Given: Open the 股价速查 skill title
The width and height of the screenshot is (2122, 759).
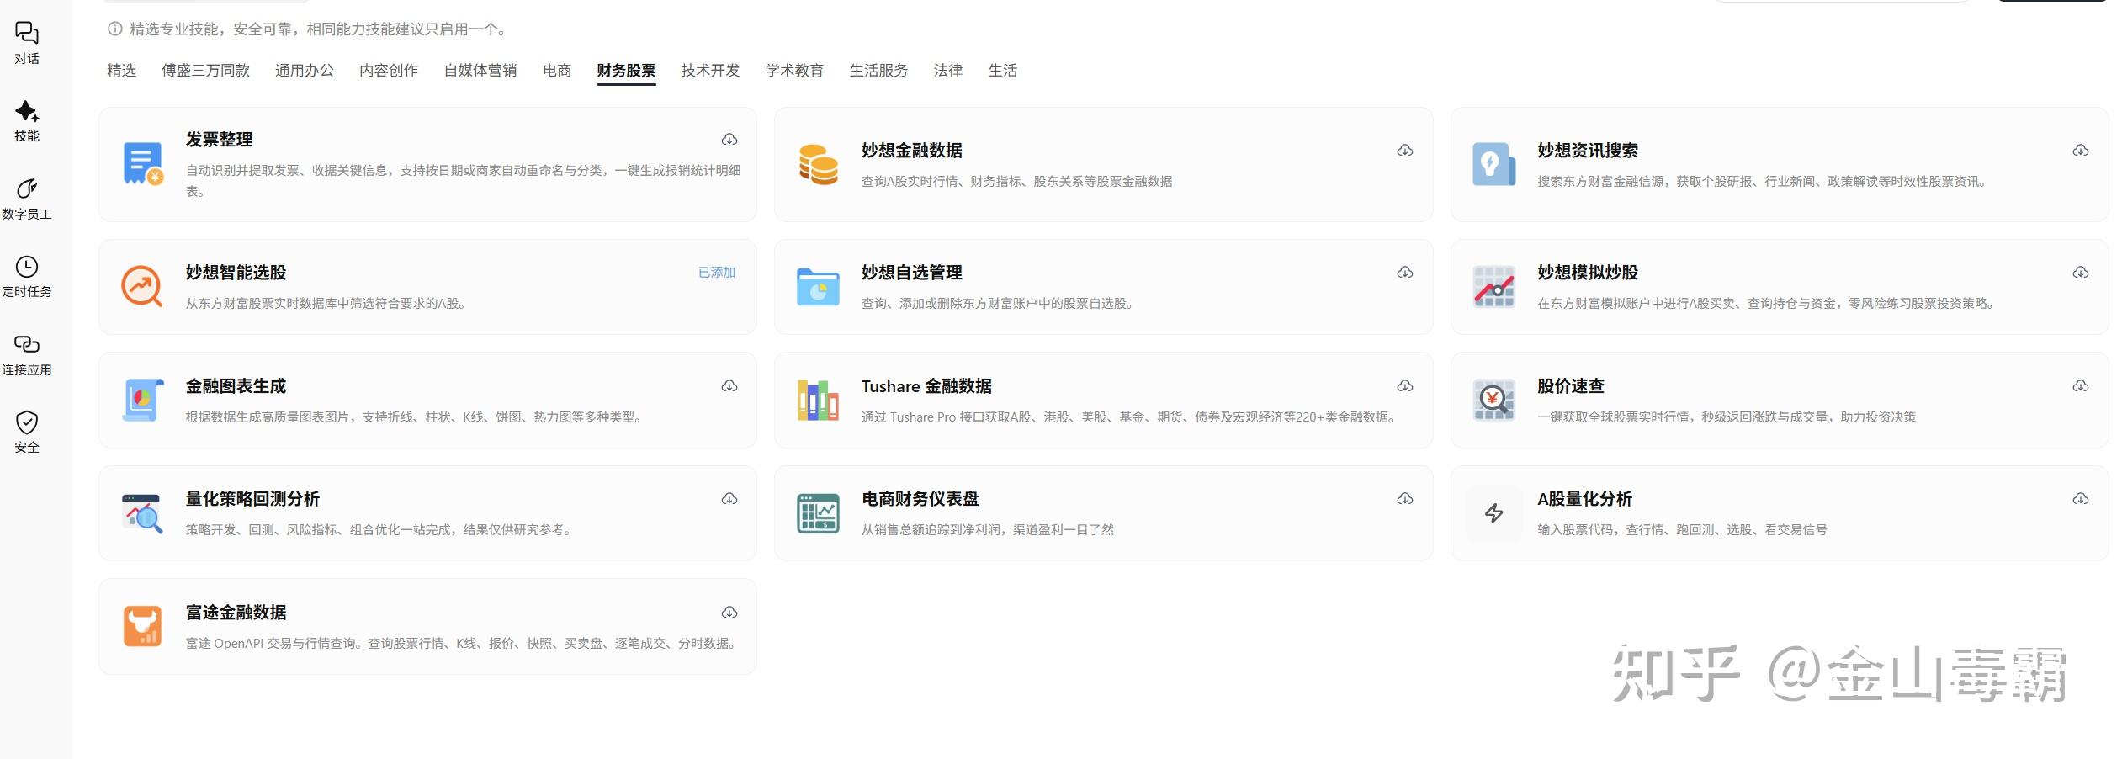Looking at the screenshot, I should pos(1571,386).
